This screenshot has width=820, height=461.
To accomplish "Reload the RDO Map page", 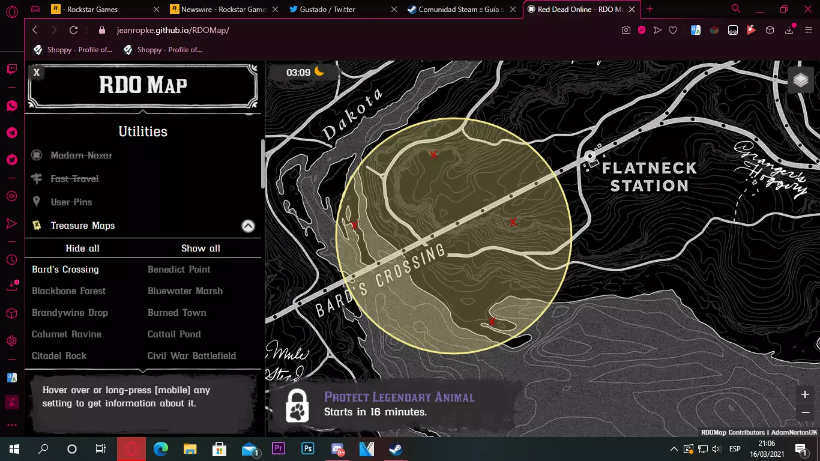I will coord(74,30).
